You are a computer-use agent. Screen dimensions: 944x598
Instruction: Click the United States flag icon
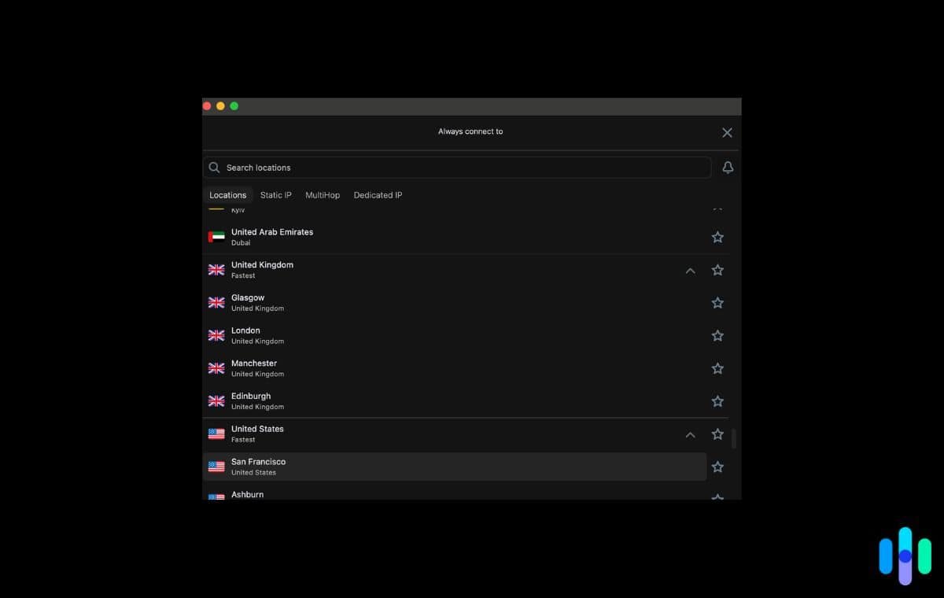pyautogui.click(x=216, y=434)
